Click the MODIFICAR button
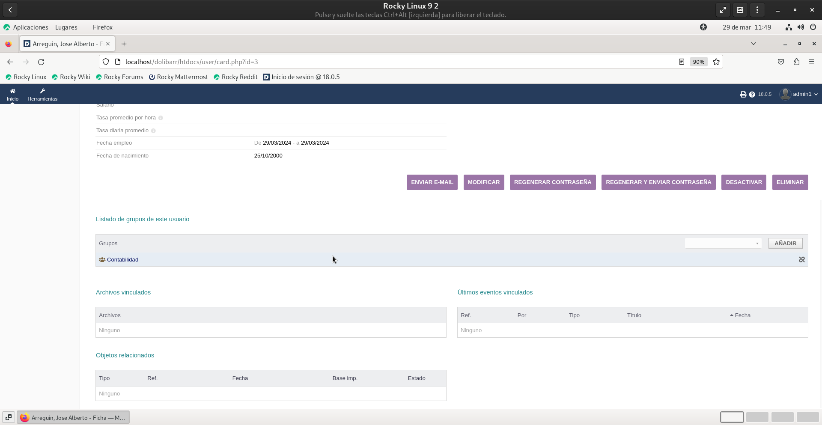The image size is (822, 425). point(483,182)
